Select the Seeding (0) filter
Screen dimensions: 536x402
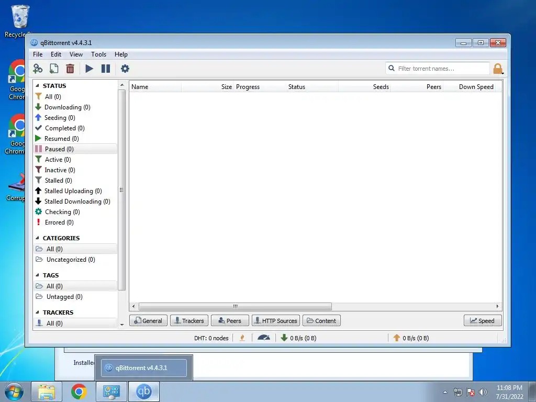75,118
